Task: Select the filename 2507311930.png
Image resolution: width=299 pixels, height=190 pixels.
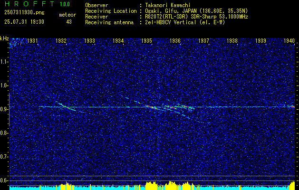Action: pyautogui.click(x=24, y=12)
